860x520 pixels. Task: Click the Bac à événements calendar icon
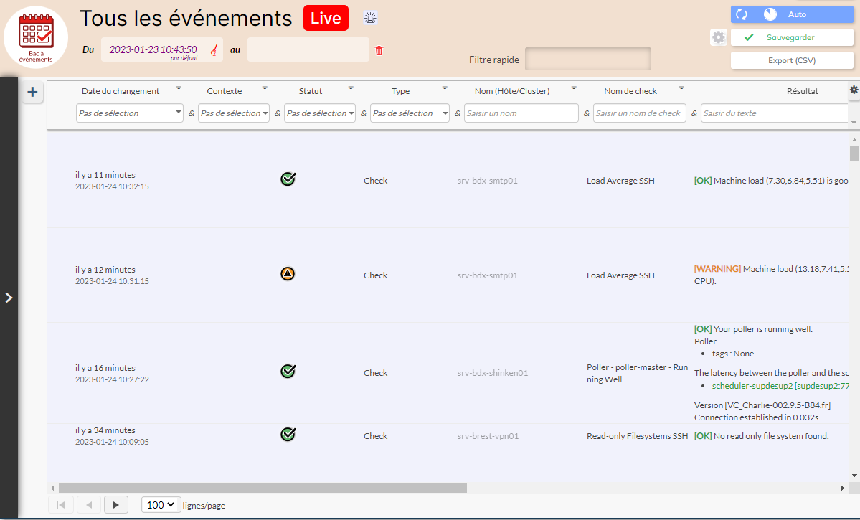[x=36, y=36]
